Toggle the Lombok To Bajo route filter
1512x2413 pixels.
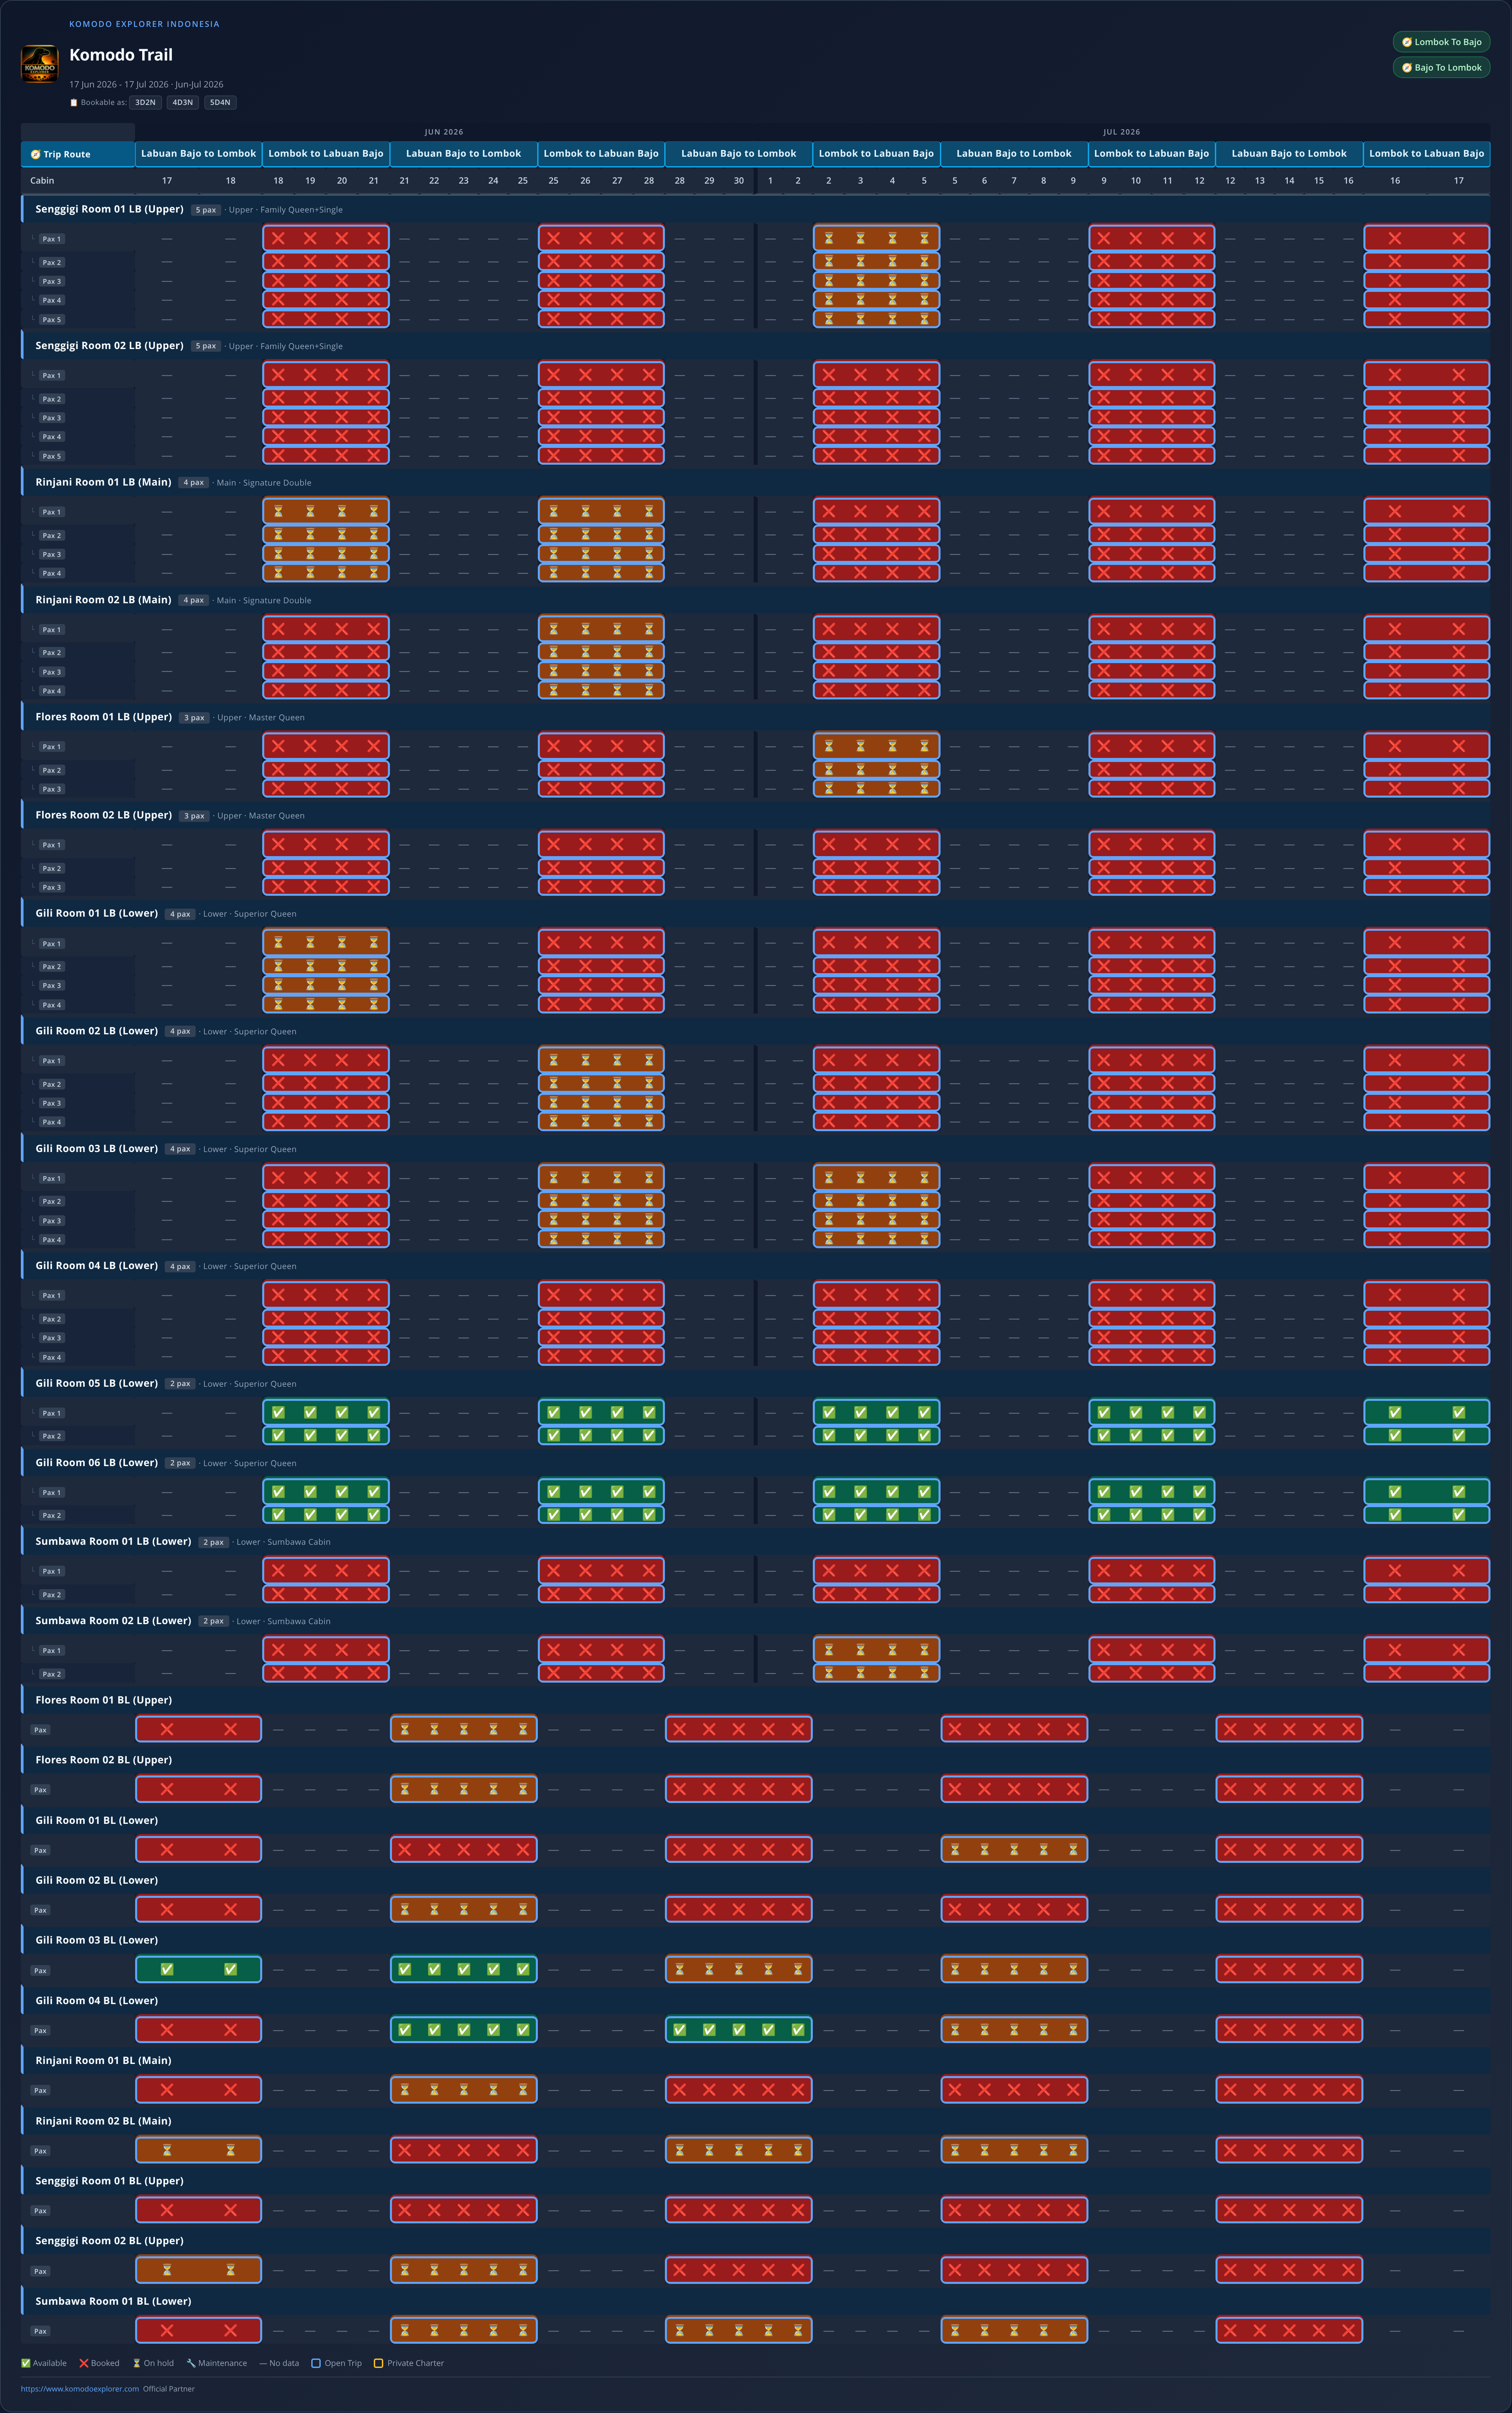(1441, 42)
